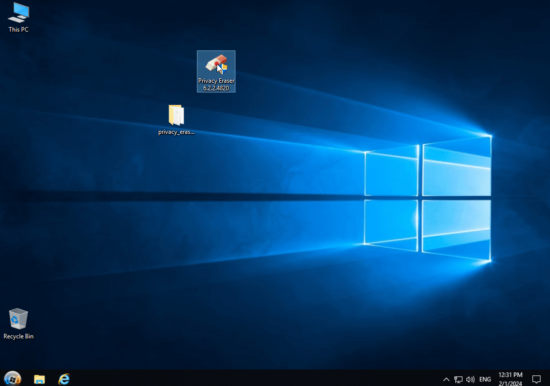Open the volume speaker tray icon
550x386 pixels.
470,379
